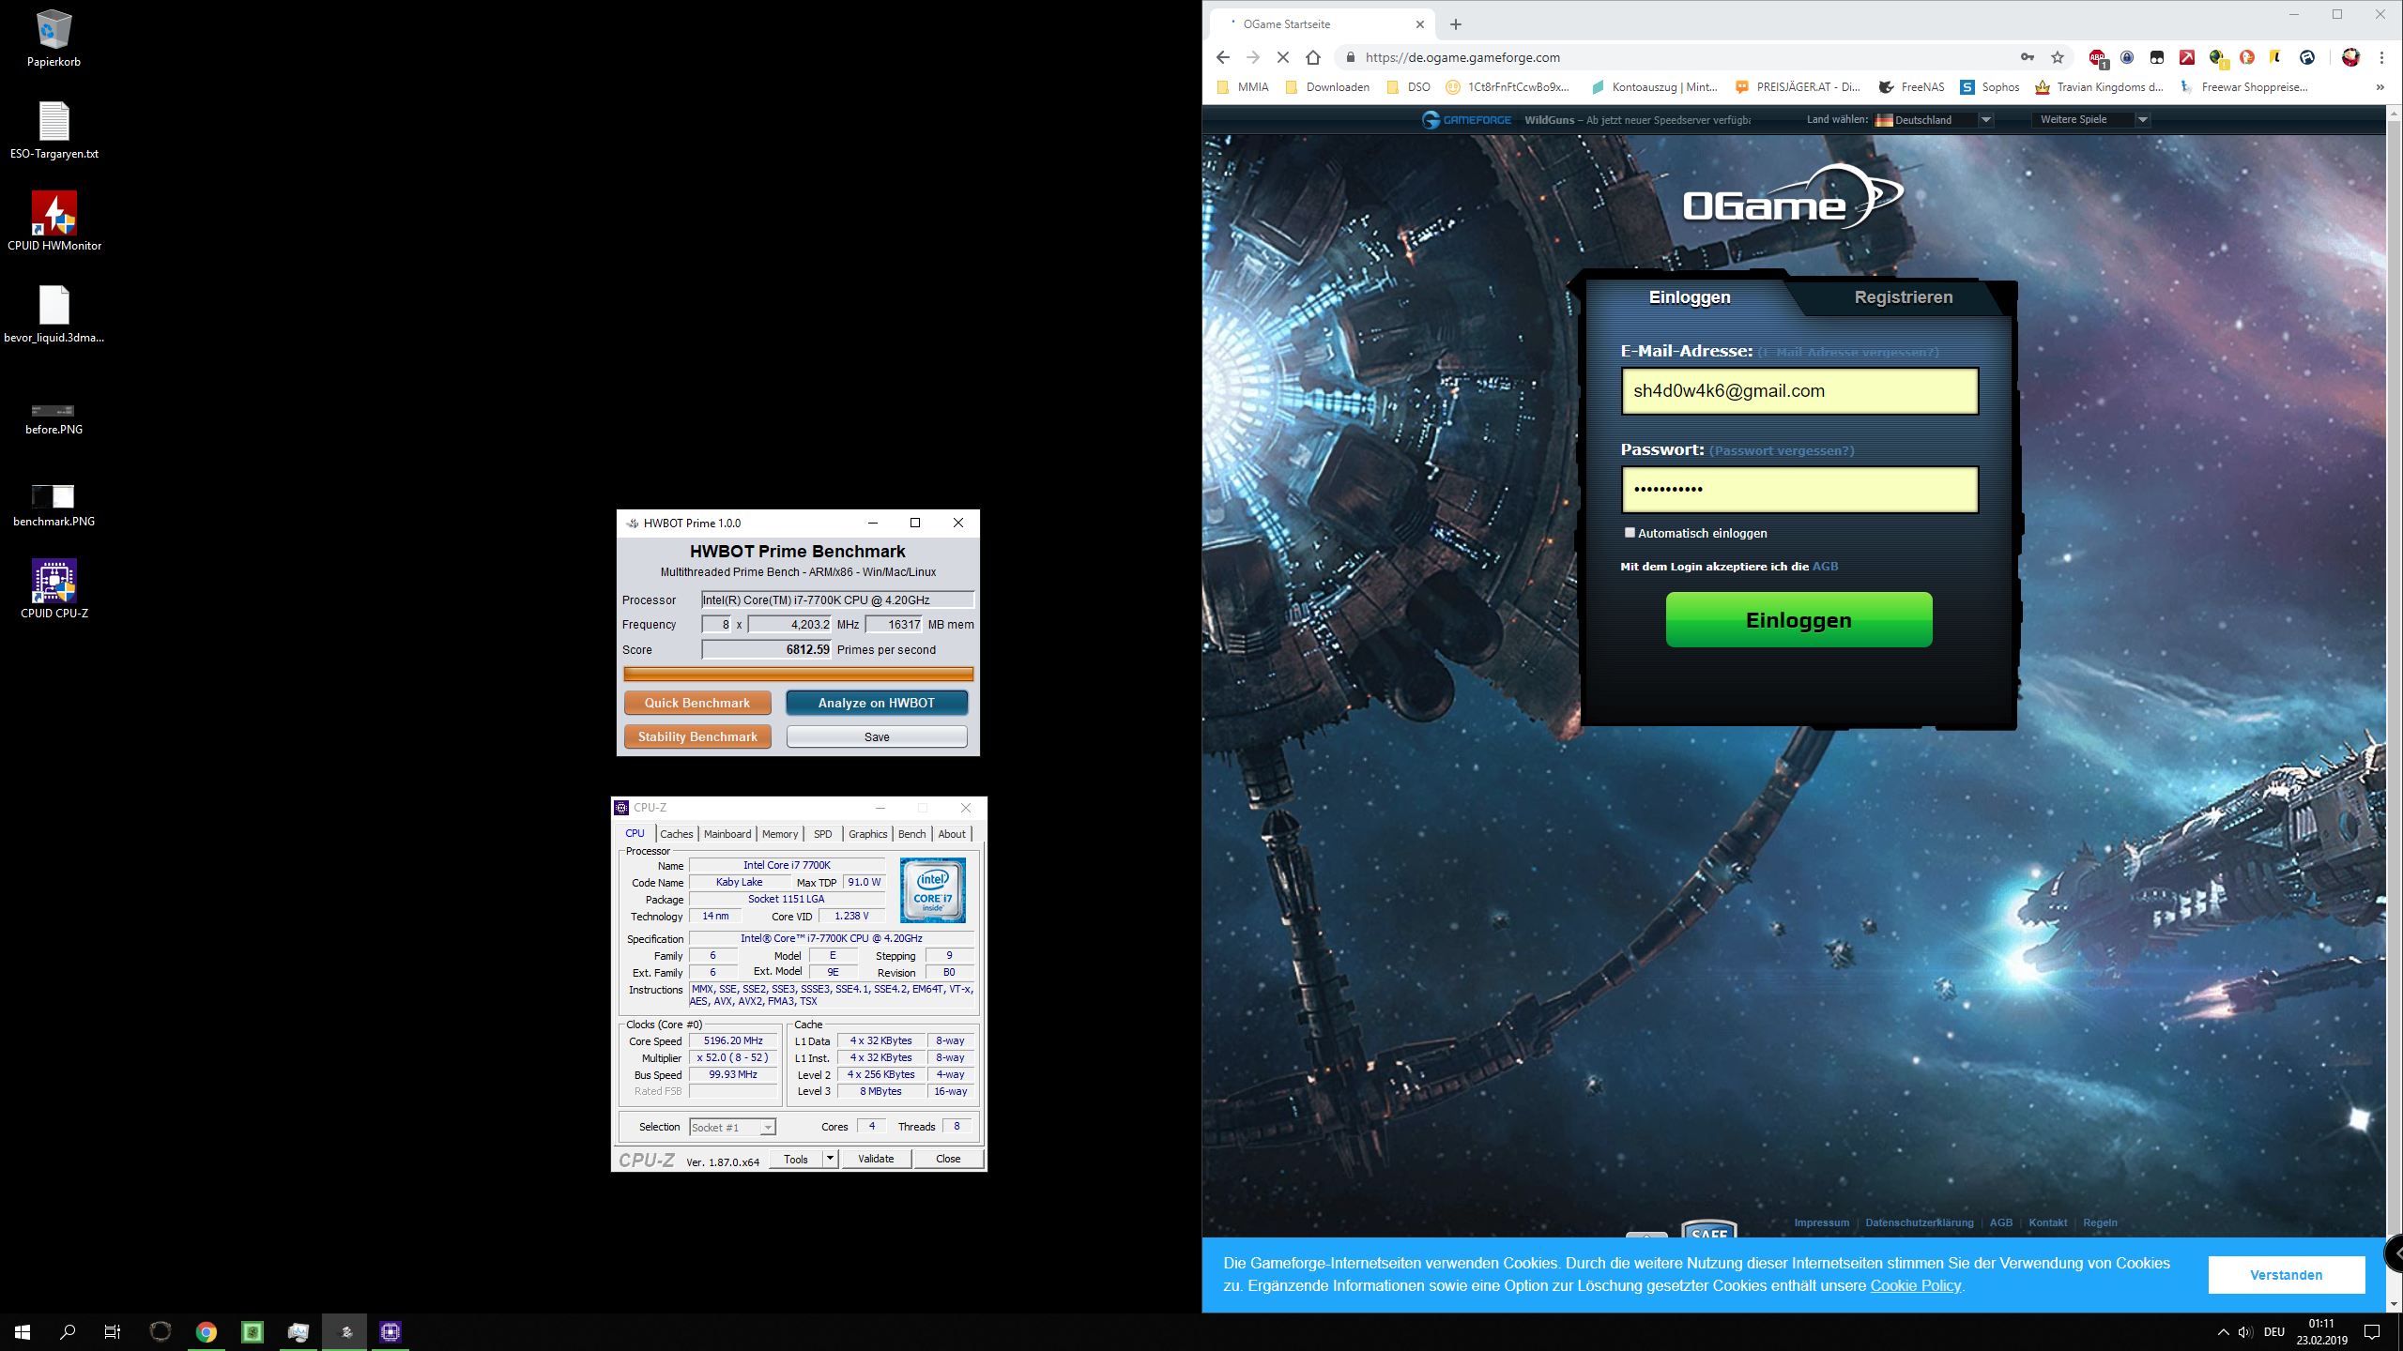This screenshot has width=2403, height=1351.
Task: Switch to Caches tab in CPU-Z
Action: pos(676,834)
